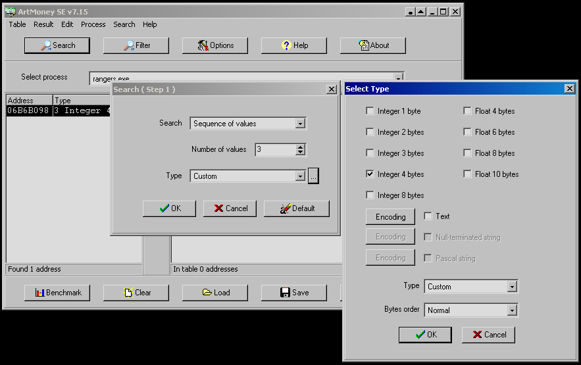581x365 pixels.
Task: Click the Default button in the Search dialog
Action: click(297, 208)
